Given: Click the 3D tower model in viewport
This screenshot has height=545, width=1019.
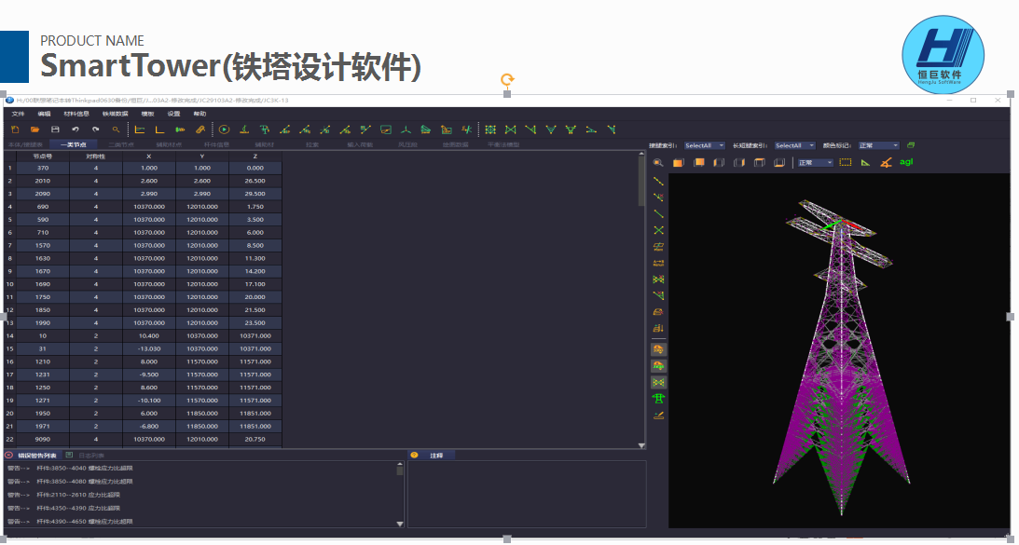Looking at the screenshot, I should point(841,357).
